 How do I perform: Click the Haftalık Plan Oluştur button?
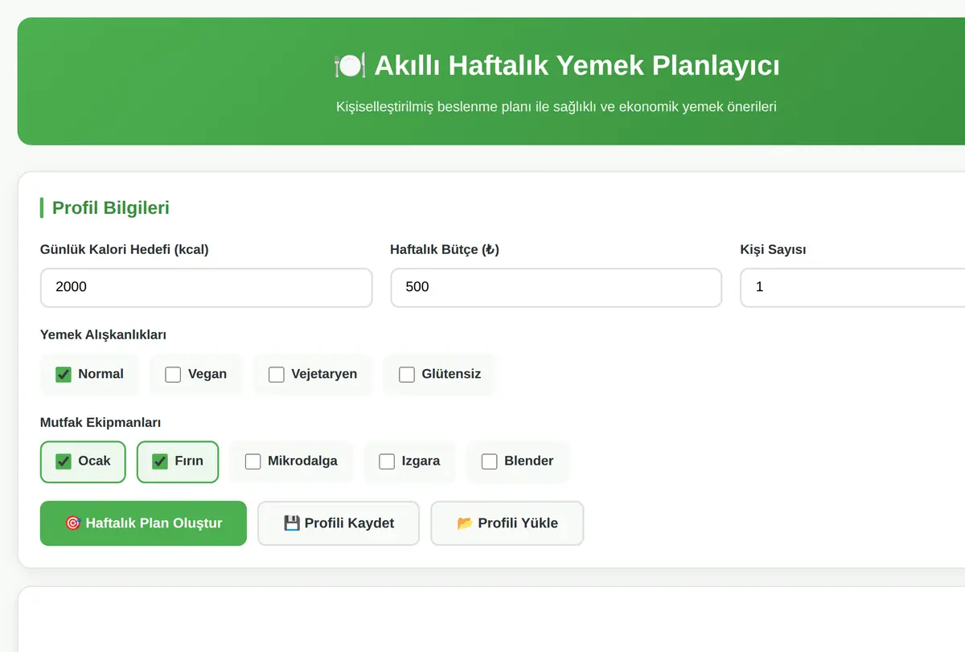click(143, 523)
